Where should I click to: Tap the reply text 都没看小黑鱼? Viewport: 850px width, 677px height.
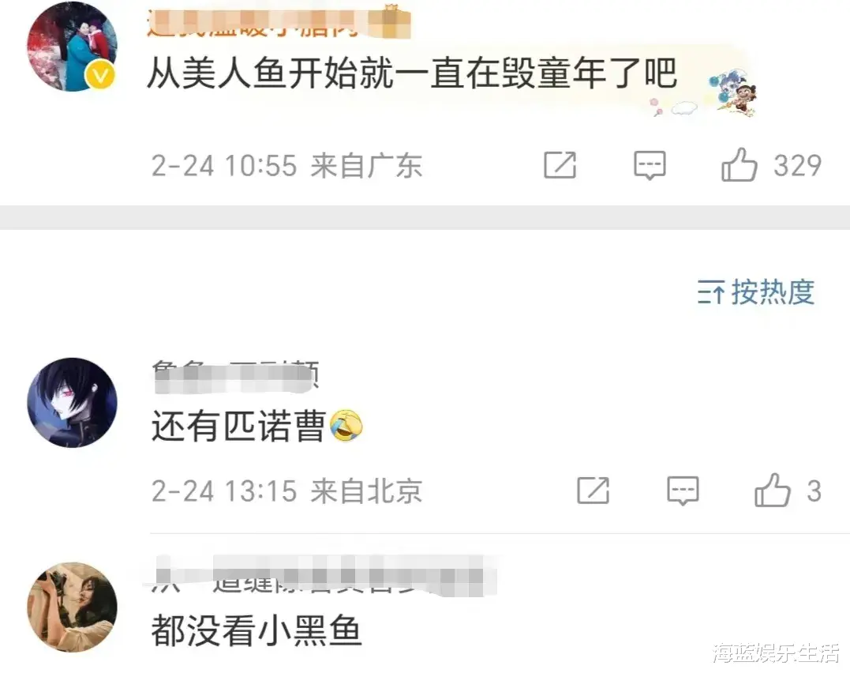click(x=256, y=631)
